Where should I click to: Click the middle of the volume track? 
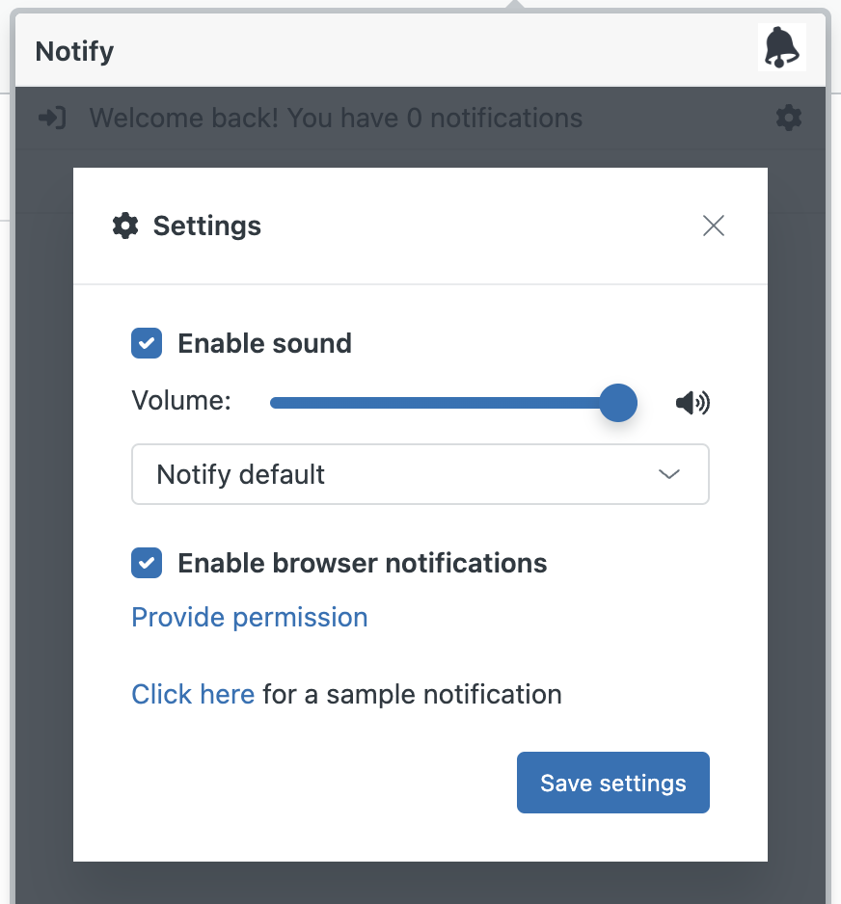(445, 403)
